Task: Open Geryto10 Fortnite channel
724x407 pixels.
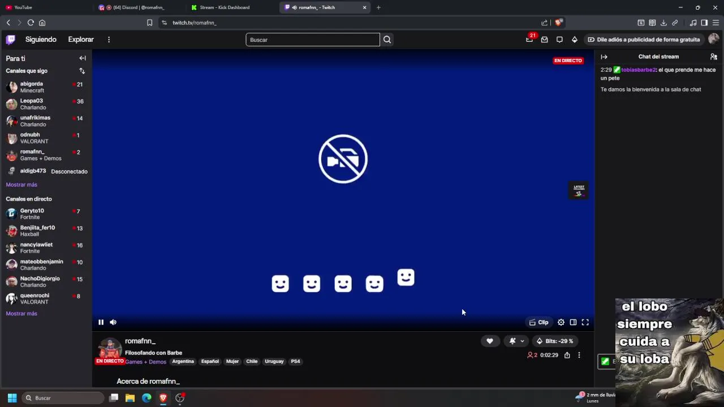Action: coord(46,214)
